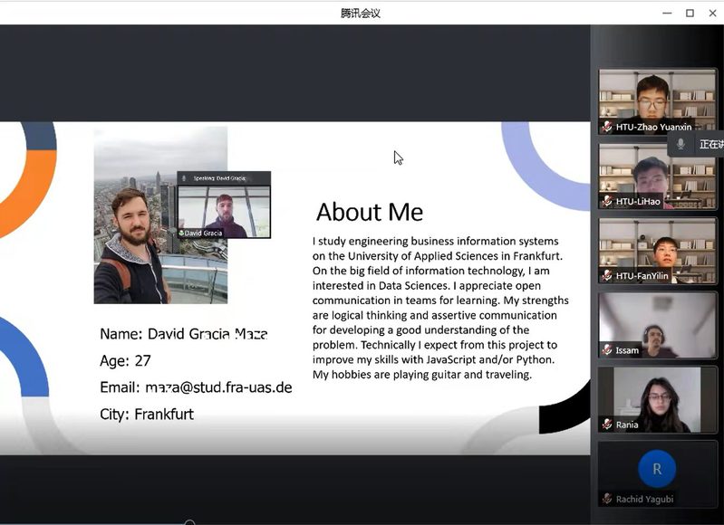Click the progress slider handle at the bottom
This screenshot has height=525, width=724.
coord(189,522)
